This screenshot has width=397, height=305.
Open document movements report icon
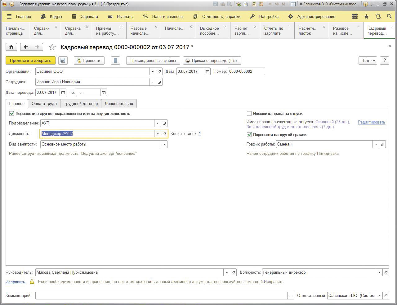(x=115, y=60)
